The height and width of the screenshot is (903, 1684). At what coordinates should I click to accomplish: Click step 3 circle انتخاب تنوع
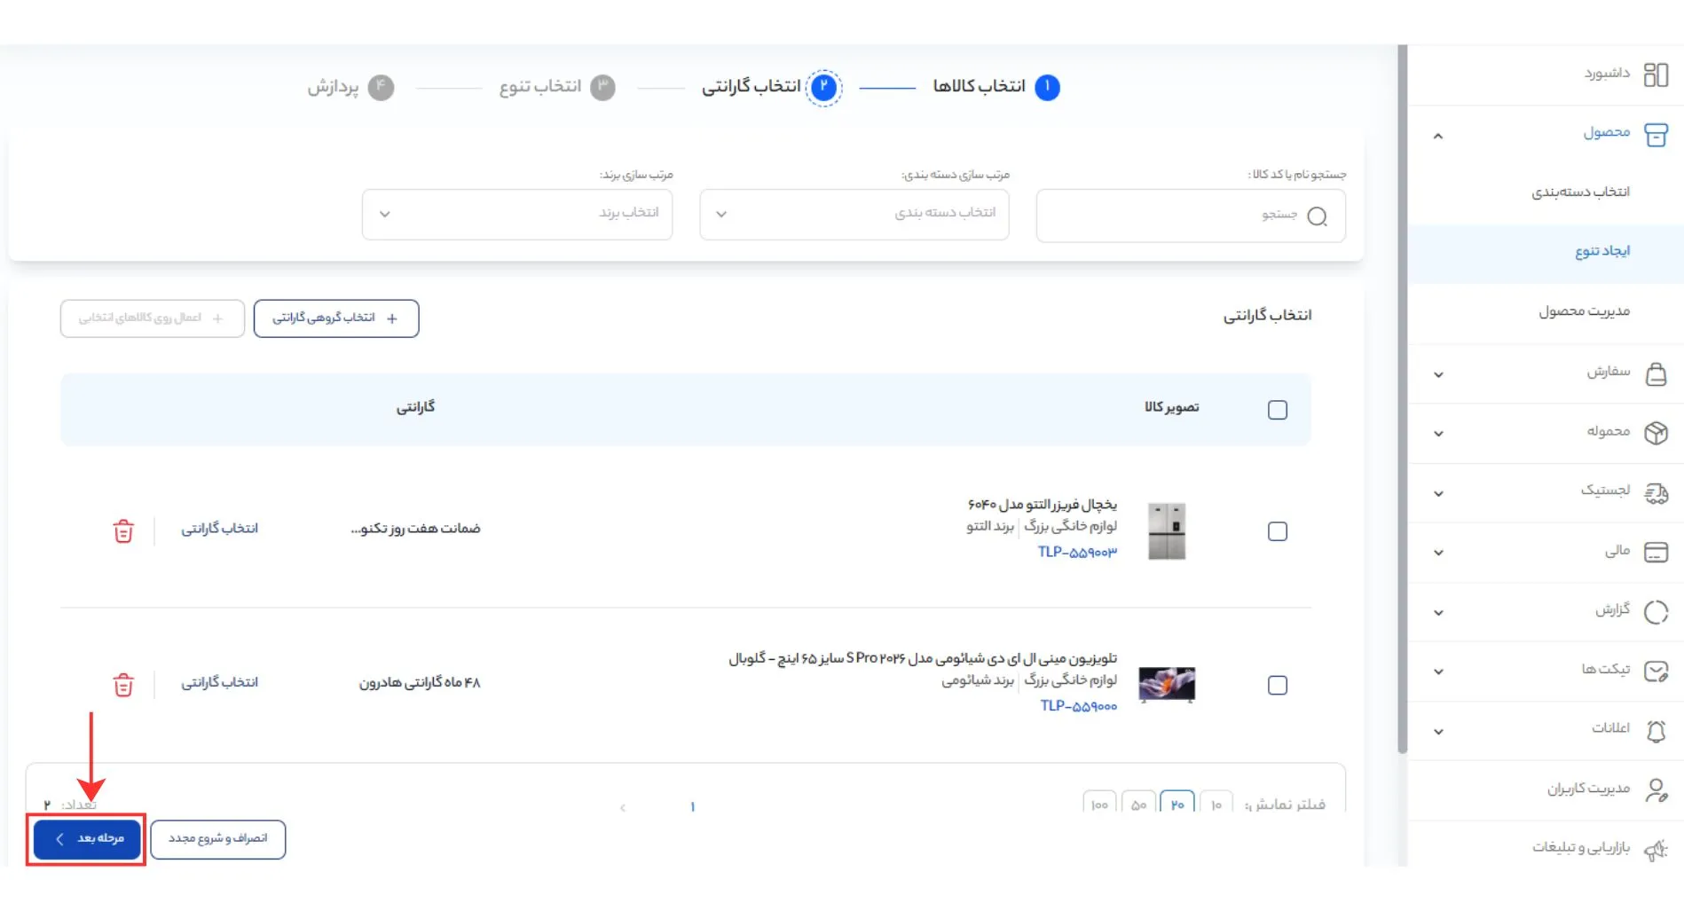602,87
